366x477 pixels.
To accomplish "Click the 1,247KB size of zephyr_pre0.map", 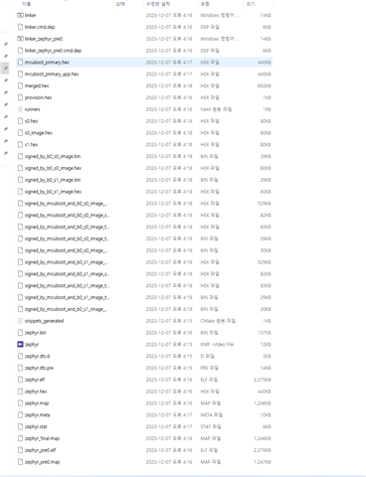I will [263, 462].
